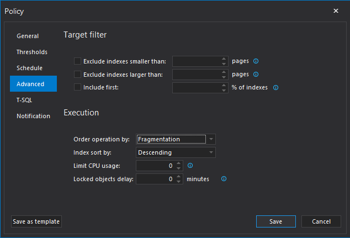Click info icon beside Locked objects delay minutes
Image resolution: width=350 pixels, height=238 pixels.
(224, 179)
